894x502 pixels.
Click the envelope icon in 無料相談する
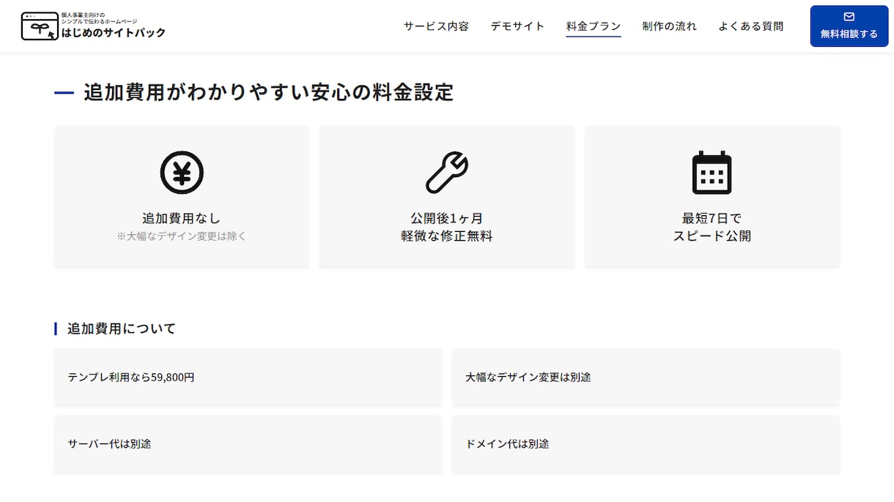(849, 17)
